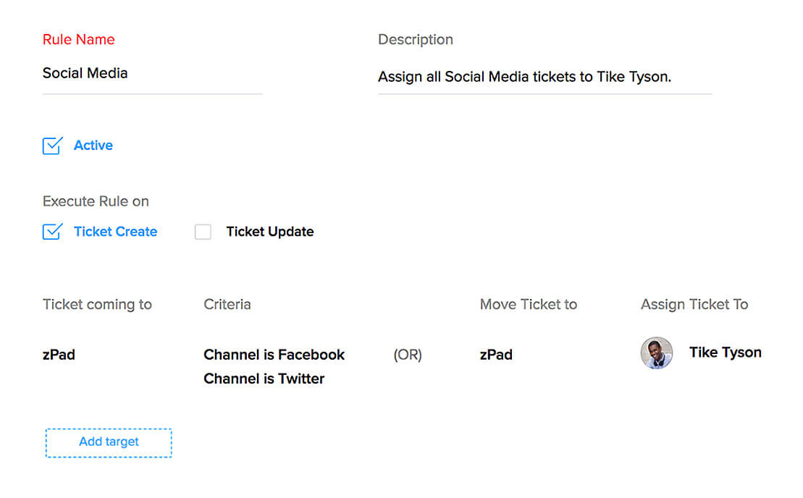Click the Tike Tyson avatar picture

point(657,353)
